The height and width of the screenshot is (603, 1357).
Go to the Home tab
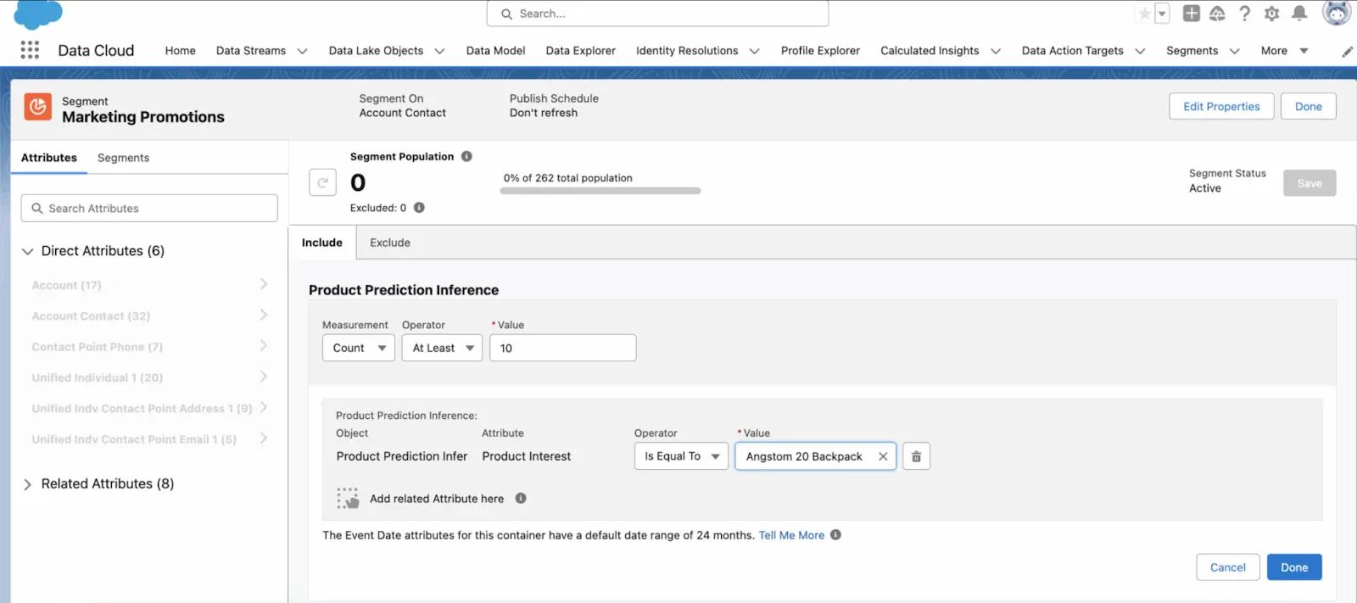(x=180, y=51)
